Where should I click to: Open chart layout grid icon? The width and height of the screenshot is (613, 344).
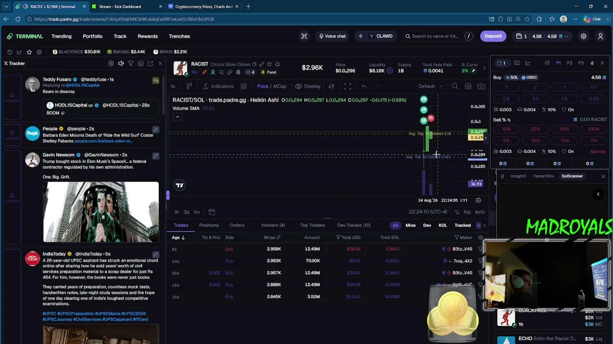click(244, 86)
